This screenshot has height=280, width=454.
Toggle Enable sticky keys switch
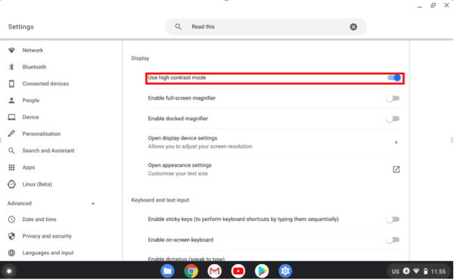tap(393, 220)
